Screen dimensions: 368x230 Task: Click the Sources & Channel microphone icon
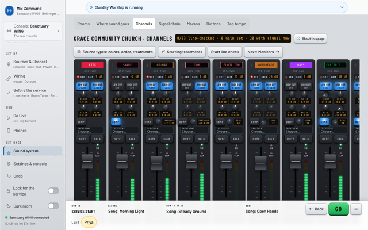(9, 64)
